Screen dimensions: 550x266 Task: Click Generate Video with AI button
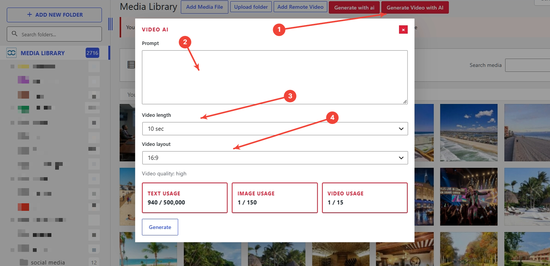[415, 8]
